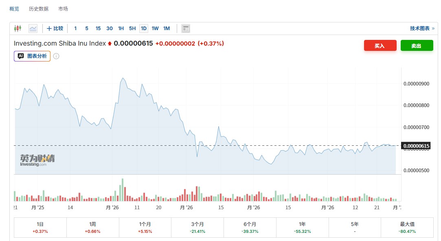Select the 5H interval
Image resolution: width=441 pixels, height=241 pixels.
132,28
